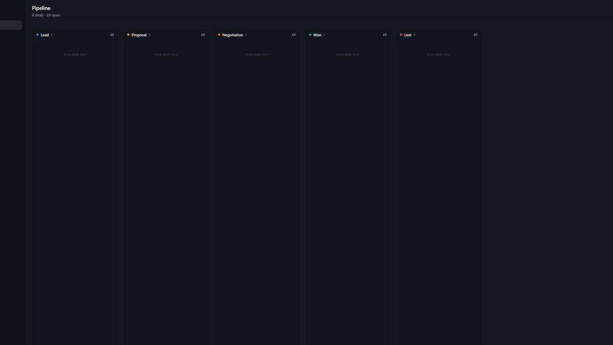Click the yellow dot beside Proposal
The height and width of the screenshot is (345, 613).
(x=128, y=34)
